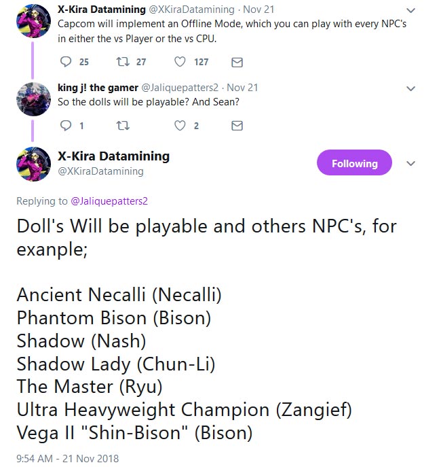Reply to X-Kira Datamining's first tweet

pos(66,62)
